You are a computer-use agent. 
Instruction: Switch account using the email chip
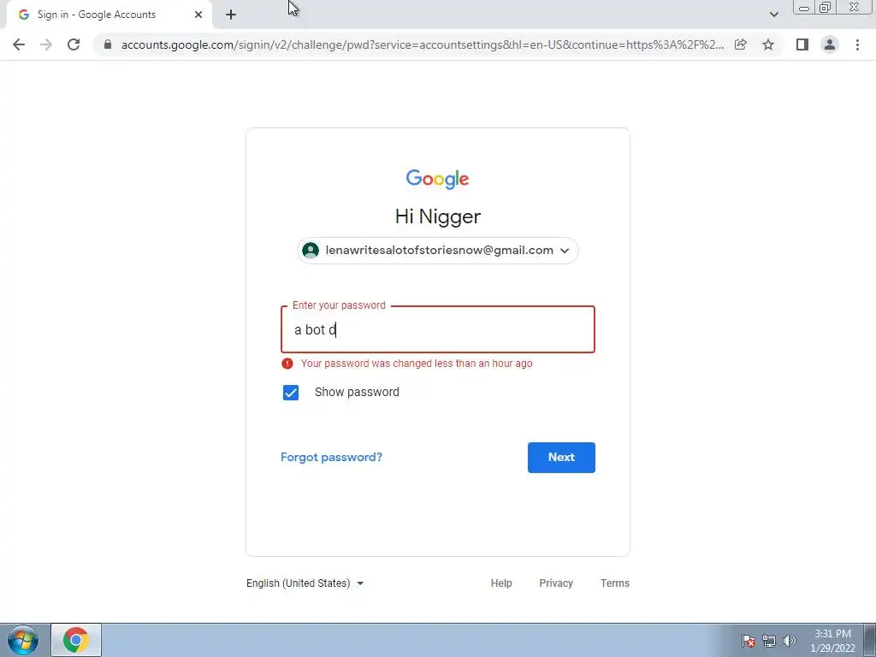(x=438, y=251)
